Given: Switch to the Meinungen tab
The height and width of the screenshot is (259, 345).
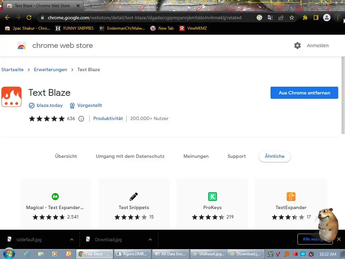Looking at the screenshot, I should point(196,156).
